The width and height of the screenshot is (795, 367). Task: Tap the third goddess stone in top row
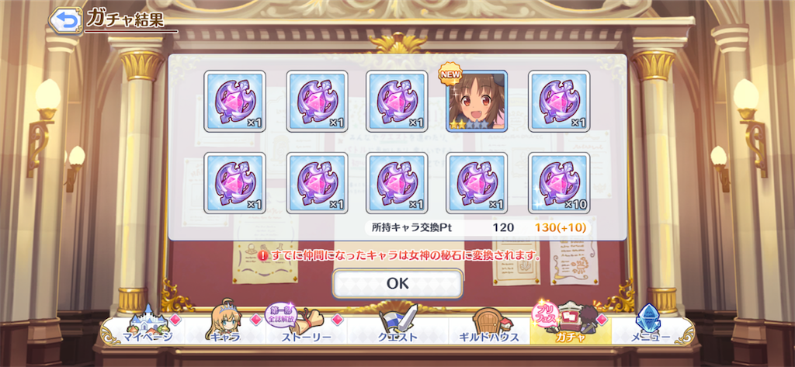397,102
